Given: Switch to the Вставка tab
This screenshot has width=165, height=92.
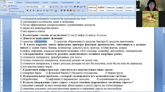Looking at the screenshot, I should [x=19, y=2].
